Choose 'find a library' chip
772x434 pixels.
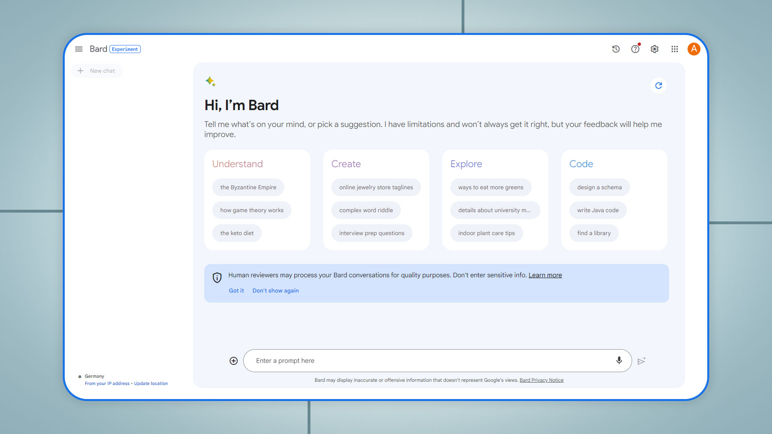coord(594,233)
